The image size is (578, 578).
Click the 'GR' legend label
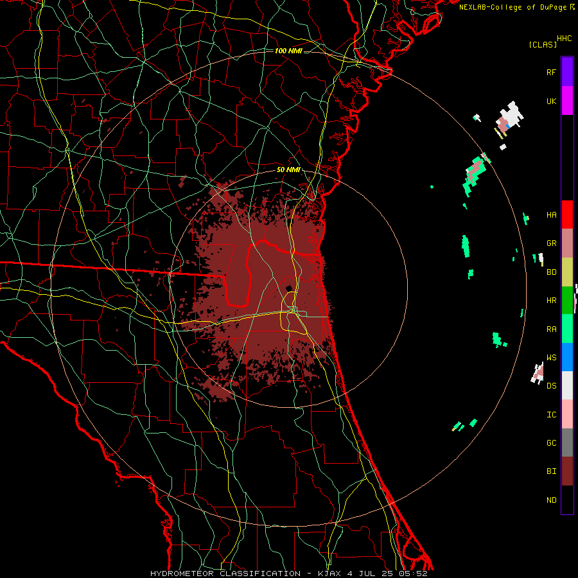tap(551, 243)
